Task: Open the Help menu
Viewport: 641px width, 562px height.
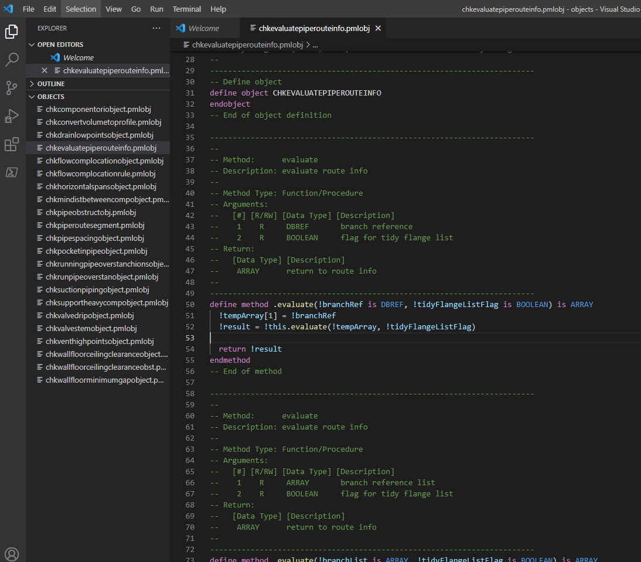Action: click(x=219, y=9)
